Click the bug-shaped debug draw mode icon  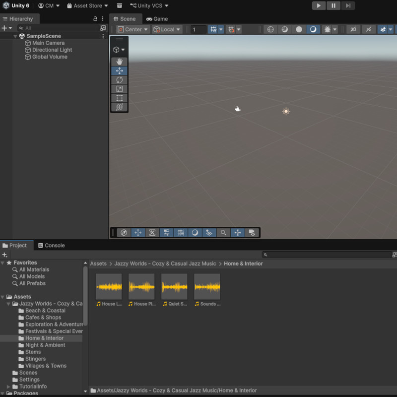coord(327,29)
